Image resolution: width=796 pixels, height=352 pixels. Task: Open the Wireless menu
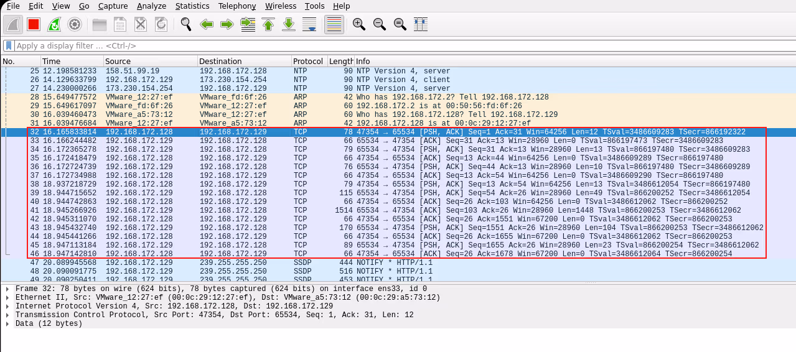pos(281,6)
